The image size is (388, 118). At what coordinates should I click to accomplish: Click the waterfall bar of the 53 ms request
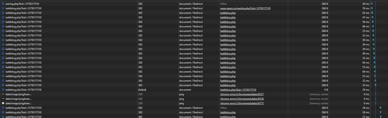375,76
